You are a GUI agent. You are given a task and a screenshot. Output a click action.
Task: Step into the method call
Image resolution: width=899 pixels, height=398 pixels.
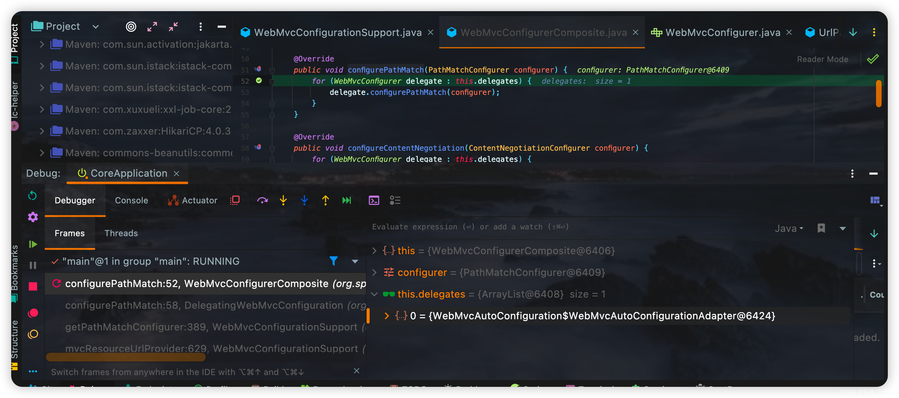click(x=283, y=200)
